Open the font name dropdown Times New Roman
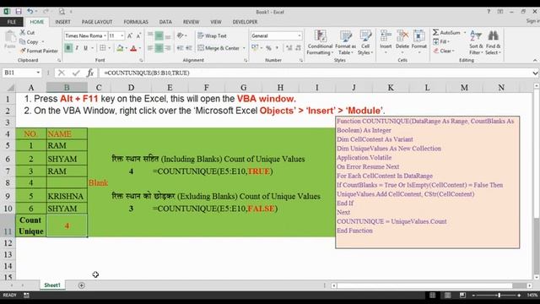The width and height of the screenshot is (540, 304). [105, 35]
